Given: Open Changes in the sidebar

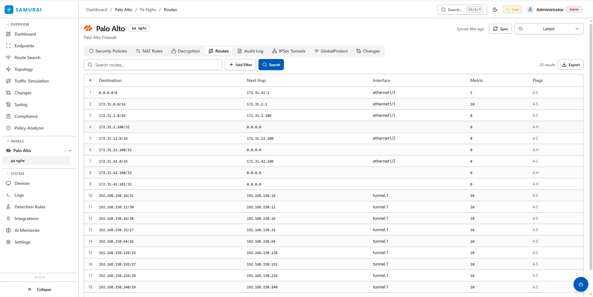Looking at the screenshot, I should (x=23, y=93).
